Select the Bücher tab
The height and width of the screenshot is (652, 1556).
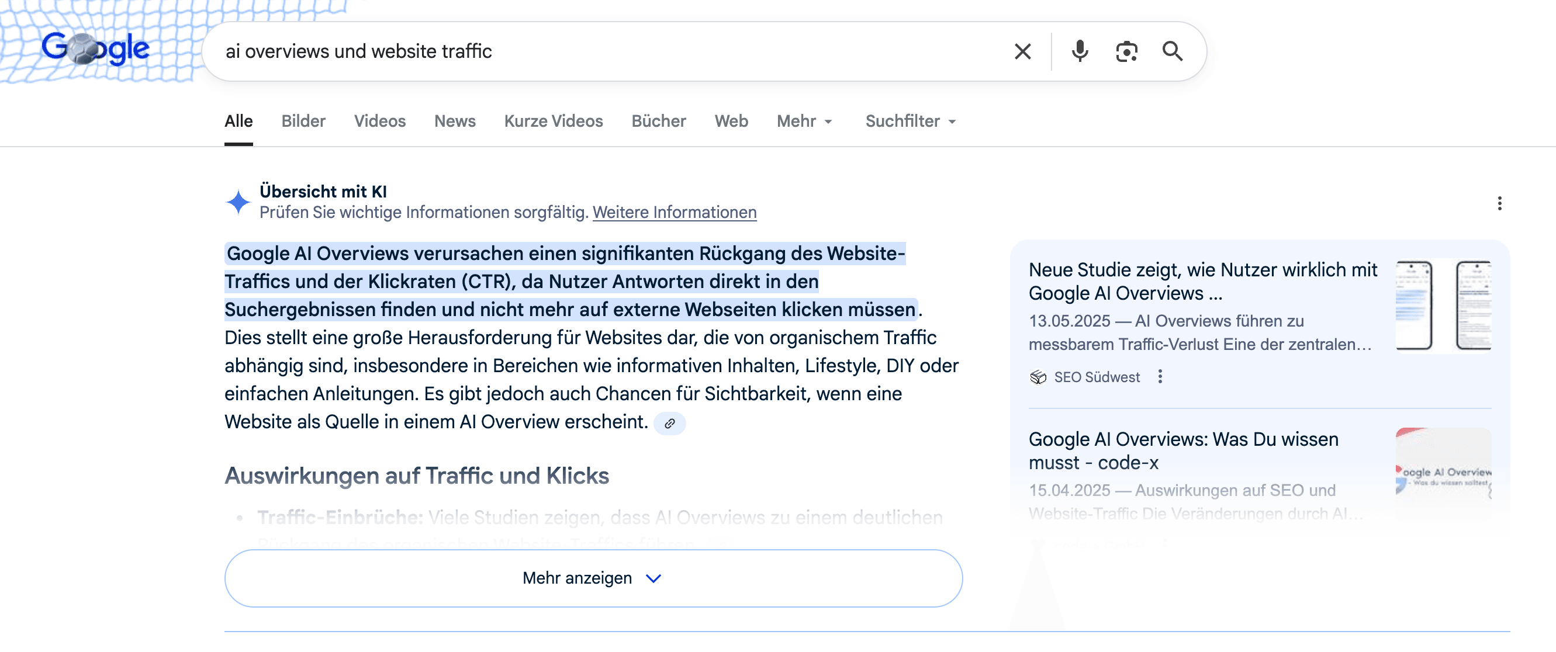tap(658, 122)
